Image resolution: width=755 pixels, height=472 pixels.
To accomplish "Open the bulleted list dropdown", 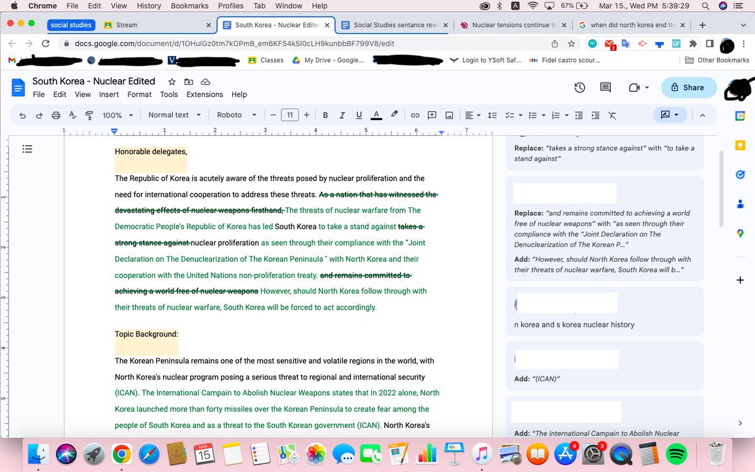I will 535,115.
